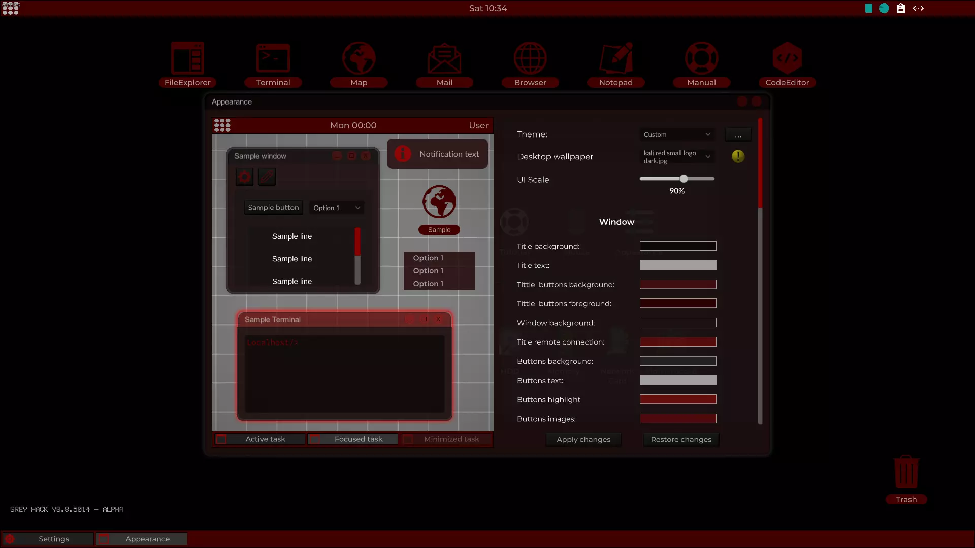Open the Manual lifebuoy icon
The width and height of the screenshot is (975, 548).
pyautogui.click(x=701, y=59)
